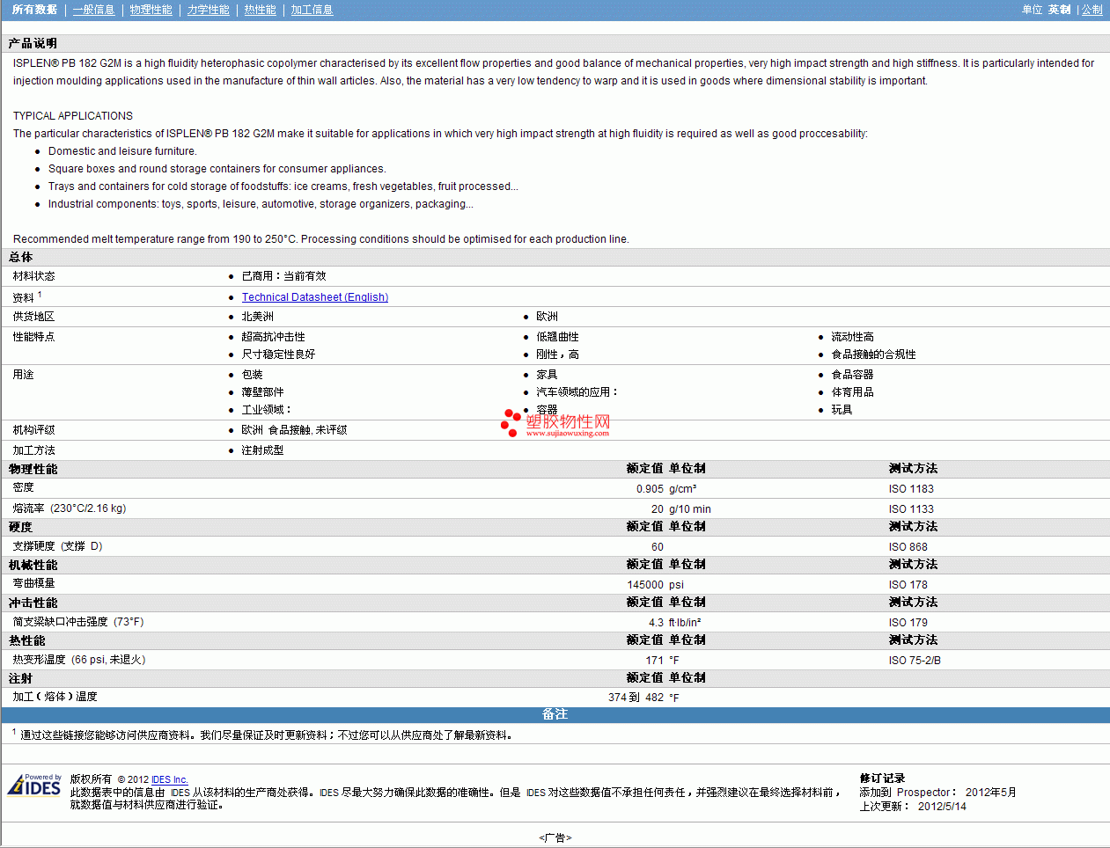Click the 171 °F deflection temperature value

(662, 661)
